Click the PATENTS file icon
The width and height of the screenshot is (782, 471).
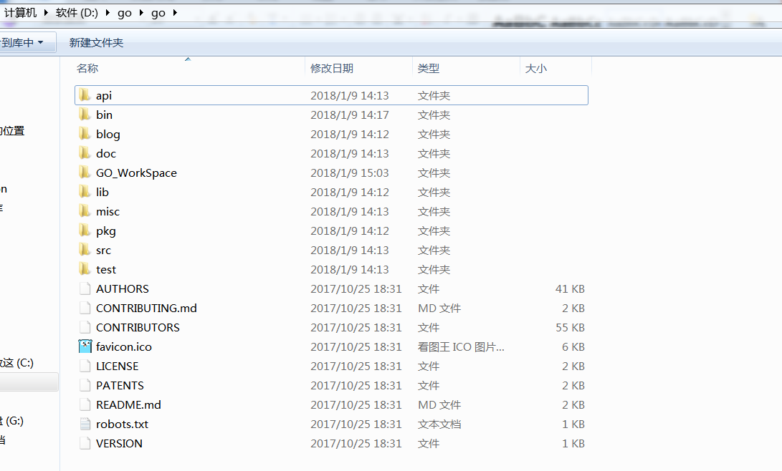tap(85, 385)
